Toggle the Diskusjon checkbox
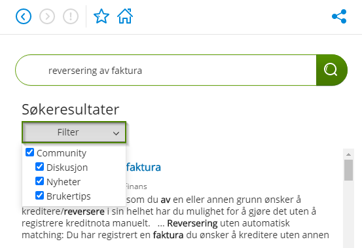This screenshot has width=362, height=248. point(39,167)
